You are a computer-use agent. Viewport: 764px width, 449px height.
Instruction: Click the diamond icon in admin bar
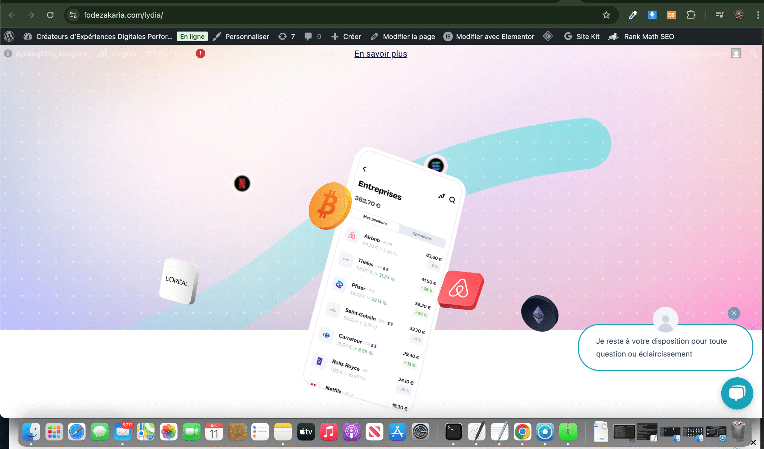coord(548,36)
